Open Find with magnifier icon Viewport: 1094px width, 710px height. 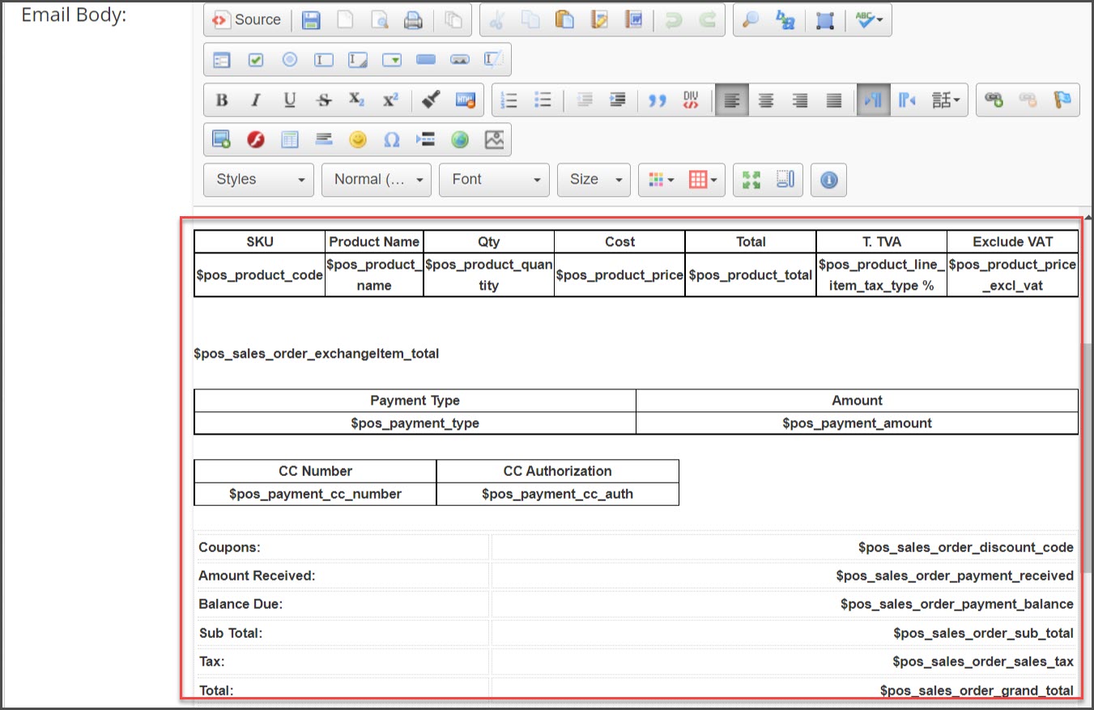coord(751,20)
